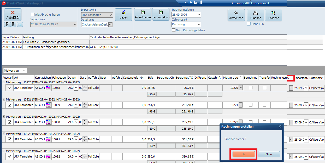Screen dimensions: 325x163
Task: Toggle the Nach Rechnungsdatum checkbox
Action: [x=174, y=30]
